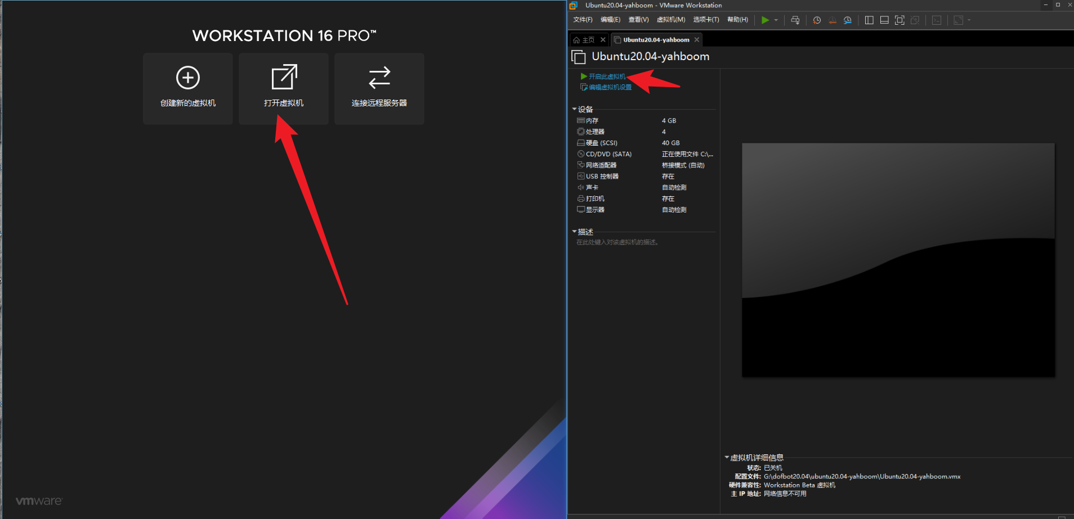
Task: Click the CPU icon beside 处理器
Action: tap(581, 132)
